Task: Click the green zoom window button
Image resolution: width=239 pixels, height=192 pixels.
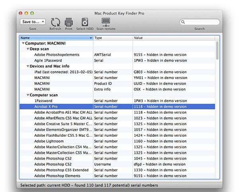Action: click(32, 13)
